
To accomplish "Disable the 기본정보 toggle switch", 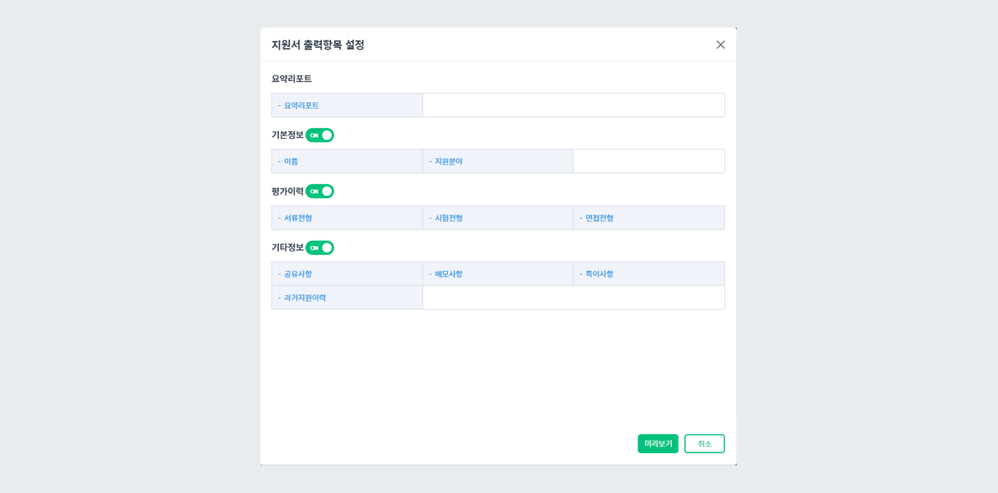I will (320, 134).
